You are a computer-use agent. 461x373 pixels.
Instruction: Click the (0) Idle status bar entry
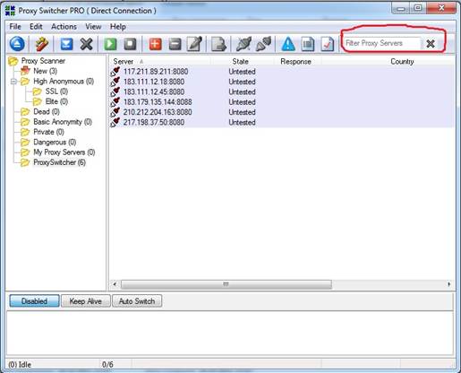coord(20,365)
